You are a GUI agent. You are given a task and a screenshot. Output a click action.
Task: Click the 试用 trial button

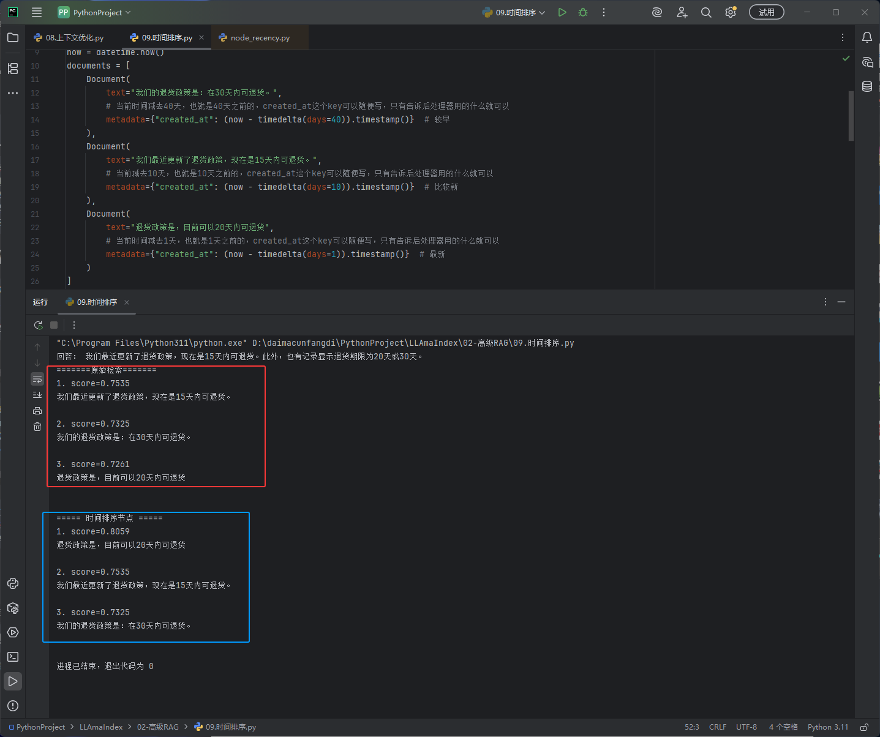[767, 12]
